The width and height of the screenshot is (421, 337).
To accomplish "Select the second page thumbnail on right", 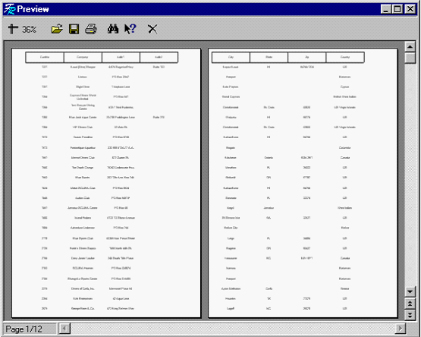I will tap(303, 183).
